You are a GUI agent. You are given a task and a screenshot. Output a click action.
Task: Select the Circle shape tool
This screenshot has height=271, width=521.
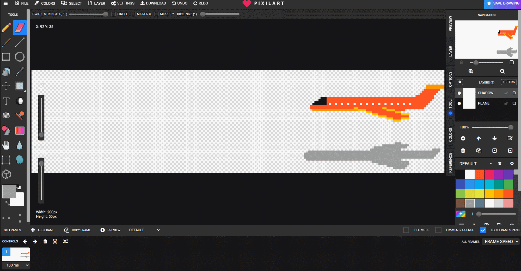pos(20,57)
